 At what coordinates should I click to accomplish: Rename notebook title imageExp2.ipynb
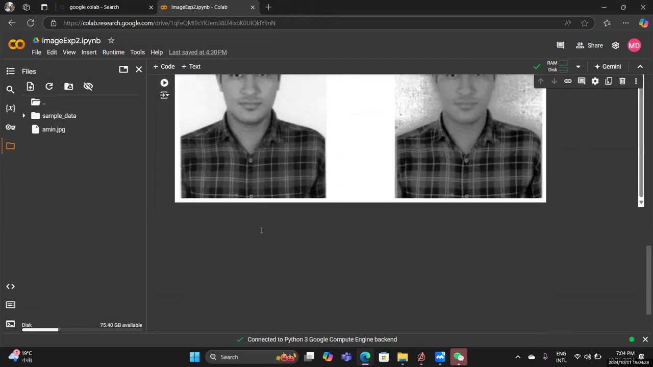tap(71, 41)
